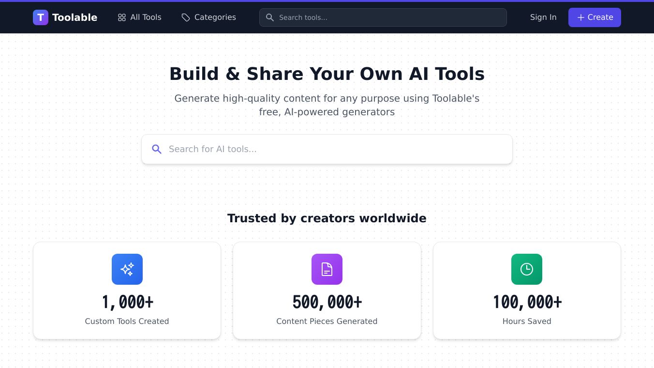The image size is (654, 368).
Task: Click the 100,000+ statistic text
Action: (x=527, y=302)
